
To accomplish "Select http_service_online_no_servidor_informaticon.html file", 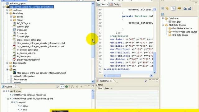I will (41, 43).
